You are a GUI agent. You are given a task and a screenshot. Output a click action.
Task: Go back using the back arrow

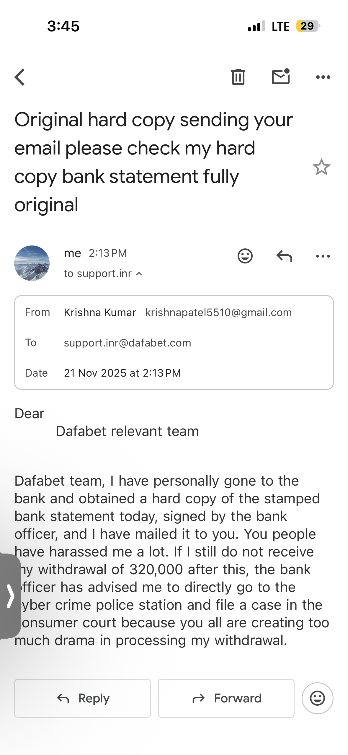coord(20,77)
